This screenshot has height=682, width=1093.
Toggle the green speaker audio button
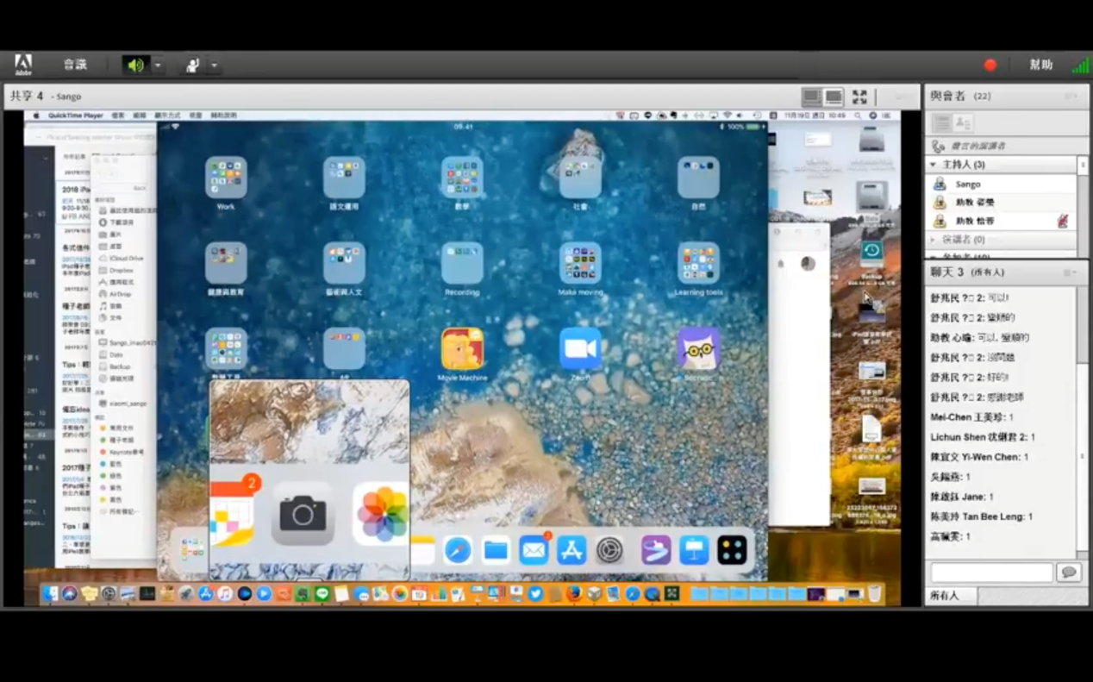(134, 65)
